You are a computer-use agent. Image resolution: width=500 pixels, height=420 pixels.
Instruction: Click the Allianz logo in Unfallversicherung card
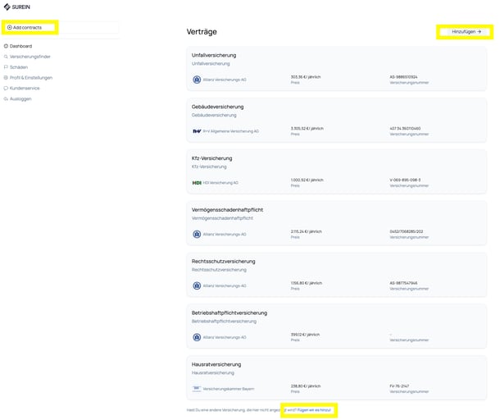point(197,80)
